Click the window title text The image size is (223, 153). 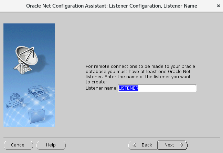111,6
